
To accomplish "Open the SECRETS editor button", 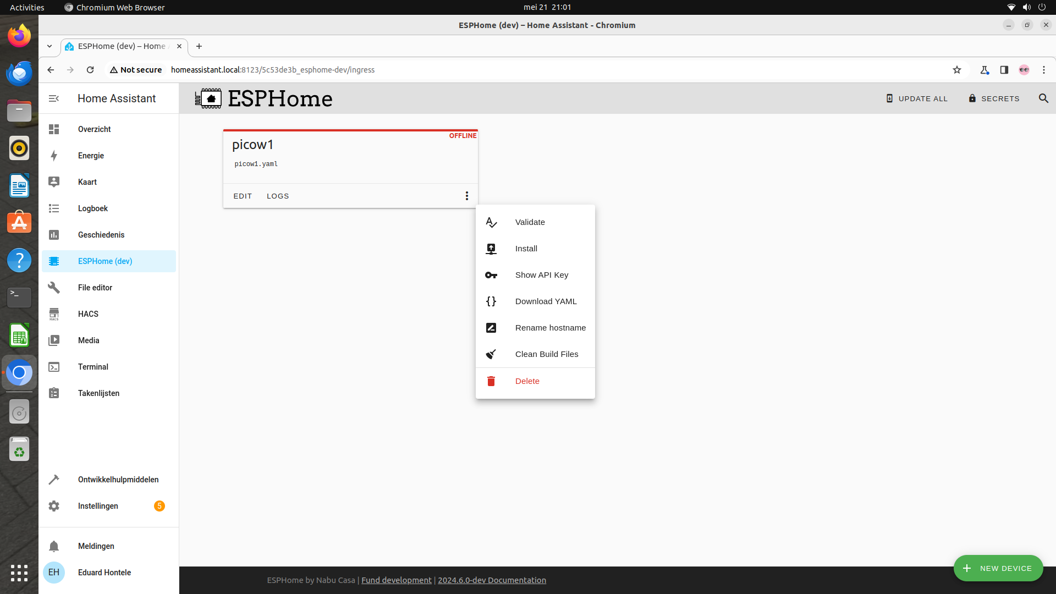I will coord(994,98).
